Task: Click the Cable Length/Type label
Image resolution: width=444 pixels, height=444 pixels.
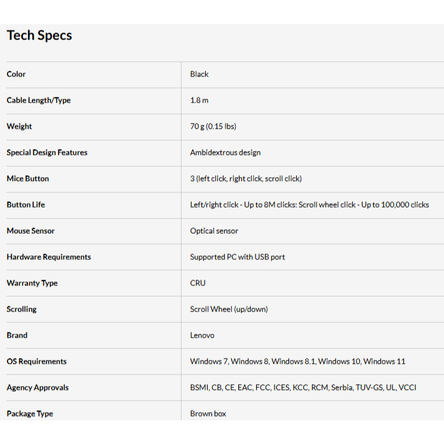Action: 39,101
